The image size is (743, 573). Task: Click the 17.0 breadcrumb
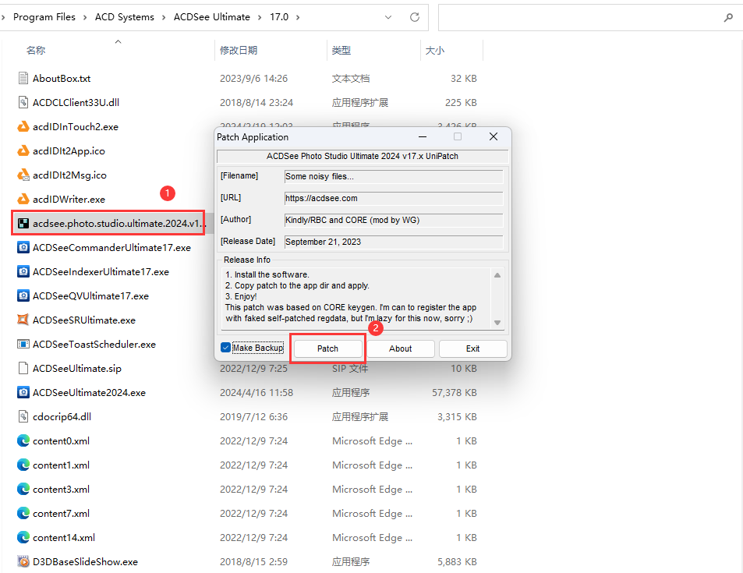(x=279, y=17)
